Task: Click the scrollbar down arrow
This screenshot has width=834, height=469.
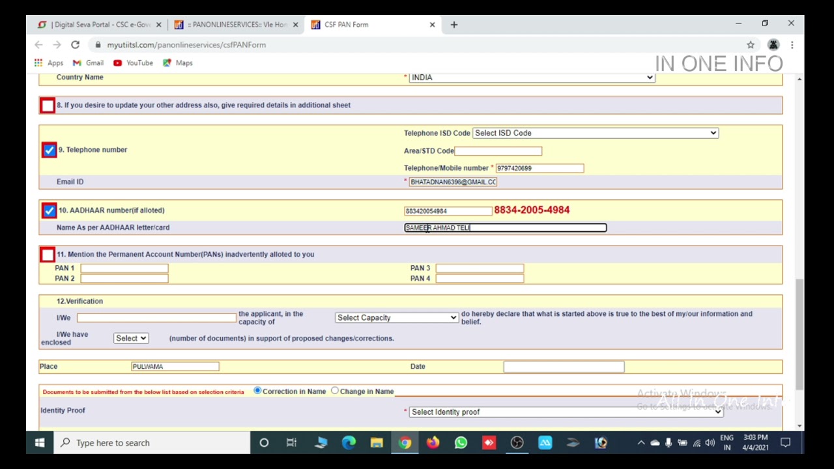Action: point(799,426)
